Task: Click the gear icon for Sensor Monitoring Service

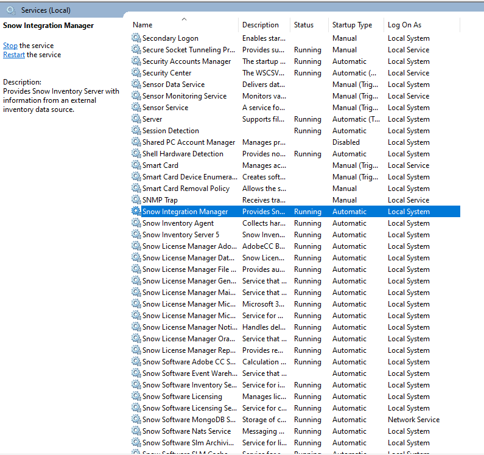Action: pyautogui.click(x=136, y=96)
